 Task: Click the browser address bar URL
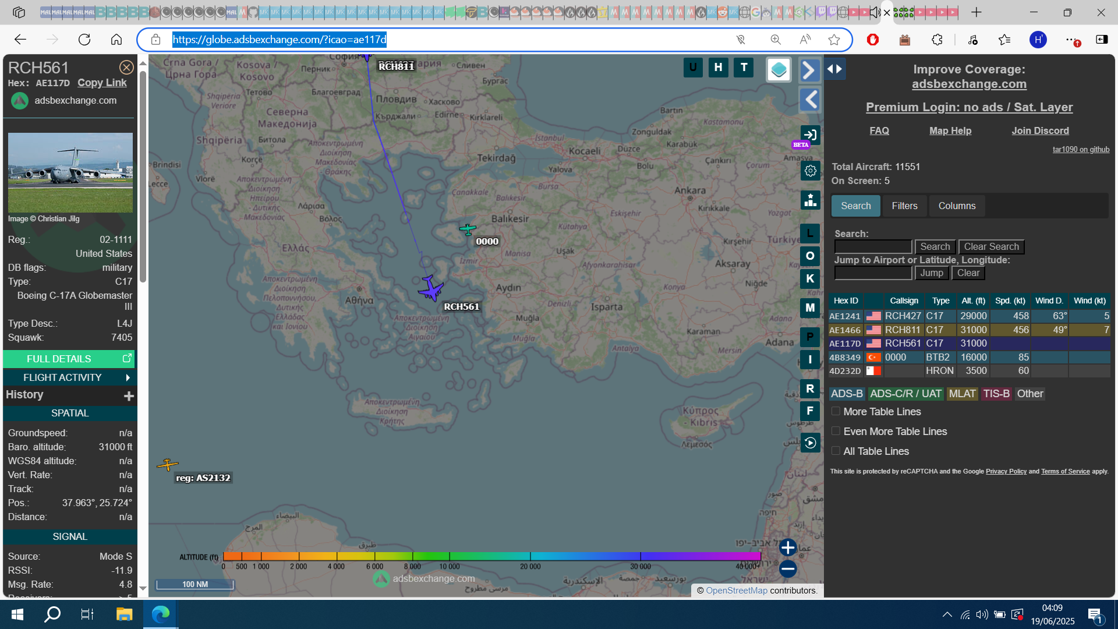click(279, 40)
